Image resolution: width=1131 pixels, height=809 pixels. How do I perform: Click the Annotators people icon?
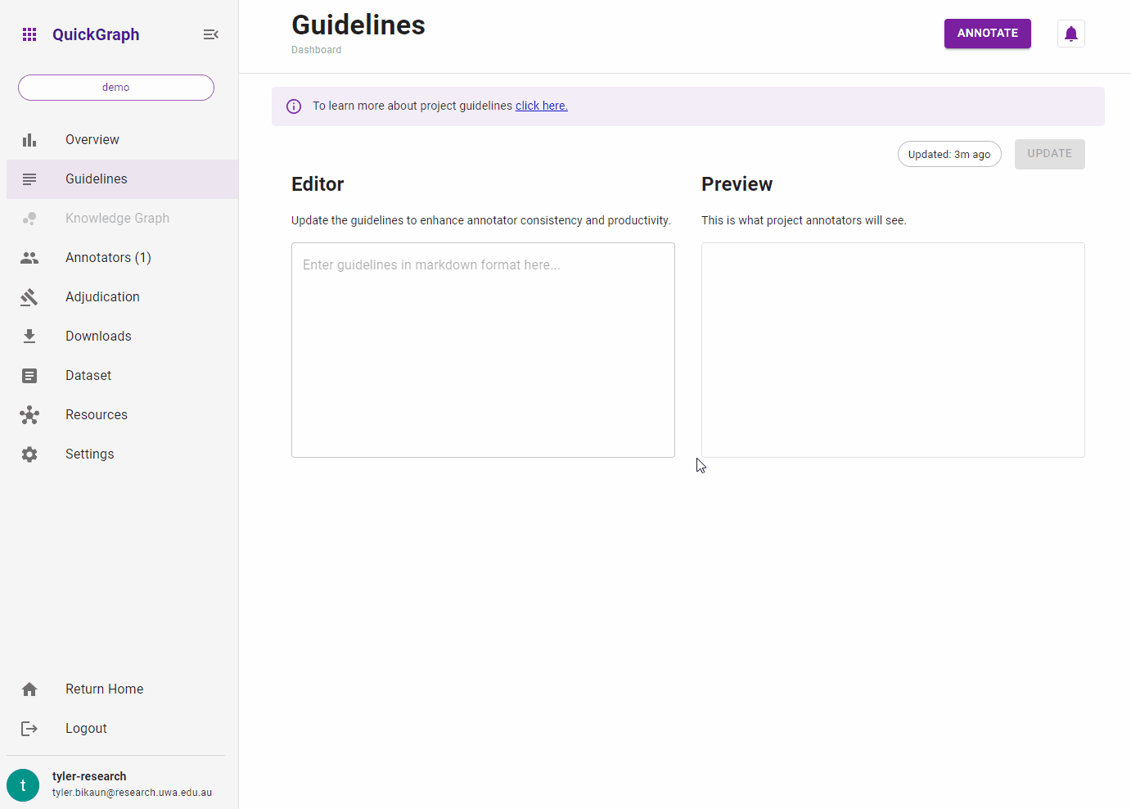[x=29, y=257]
